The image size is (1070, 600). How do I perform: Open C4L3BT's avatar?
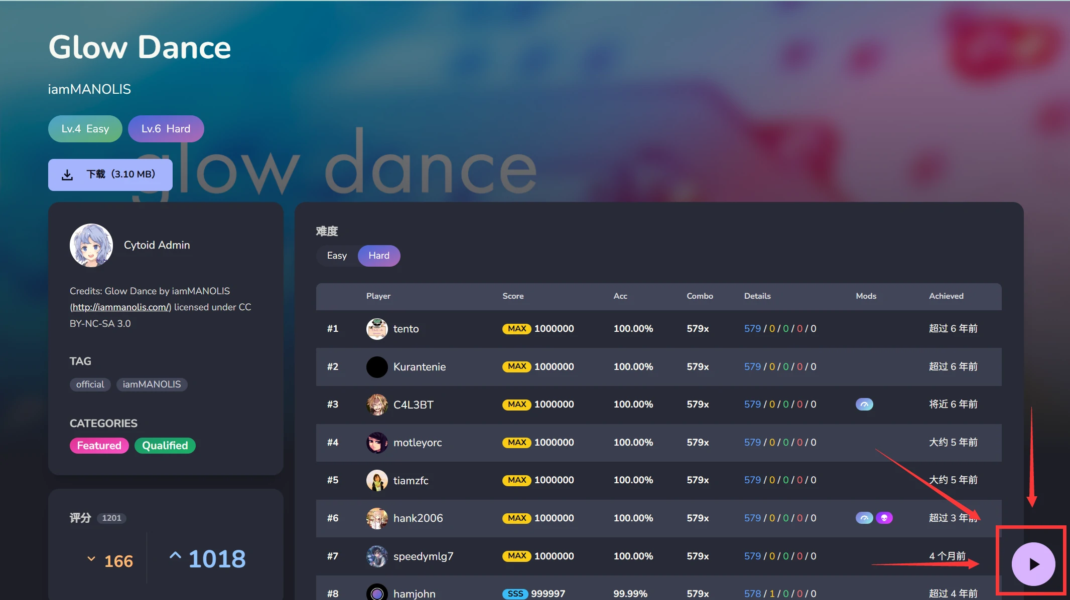point(377,405)
